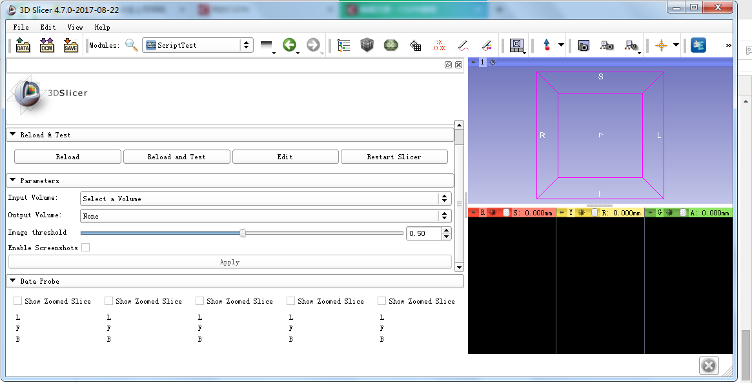
Task: Open the Transforms grid icon
Action: point(415,45)
